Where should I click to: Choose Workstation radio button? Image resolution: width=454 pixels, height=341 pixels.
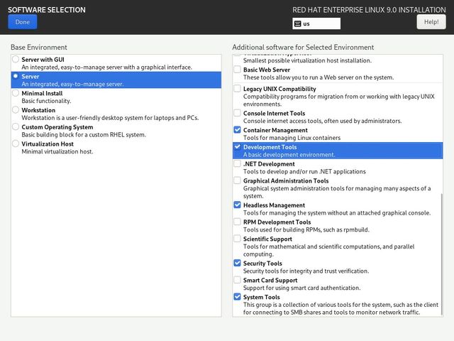pos(16,110)
